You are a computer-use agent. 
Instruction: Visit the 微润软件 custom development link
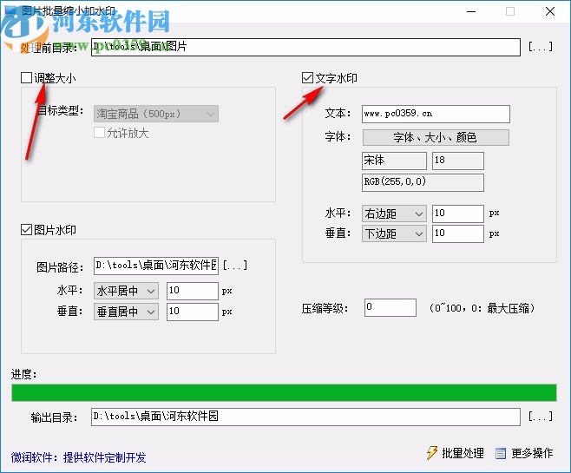78,457
